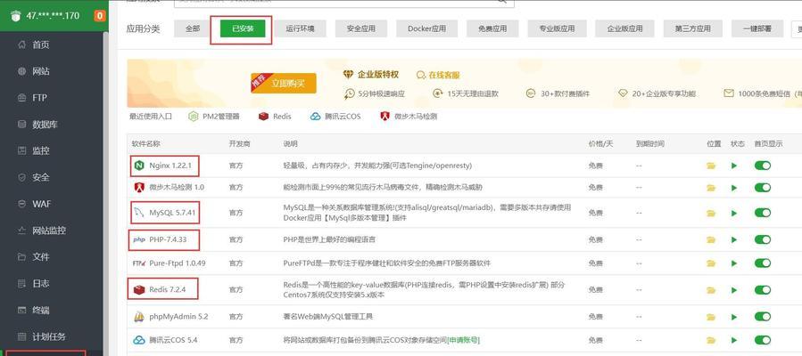Open the 一键部署 category tab

(x=757, y=28)
